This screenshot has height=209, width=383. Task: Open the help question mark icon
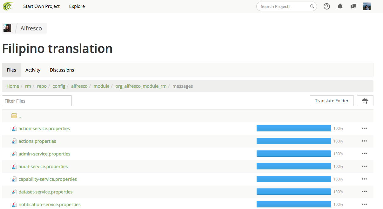click(327, 6)
